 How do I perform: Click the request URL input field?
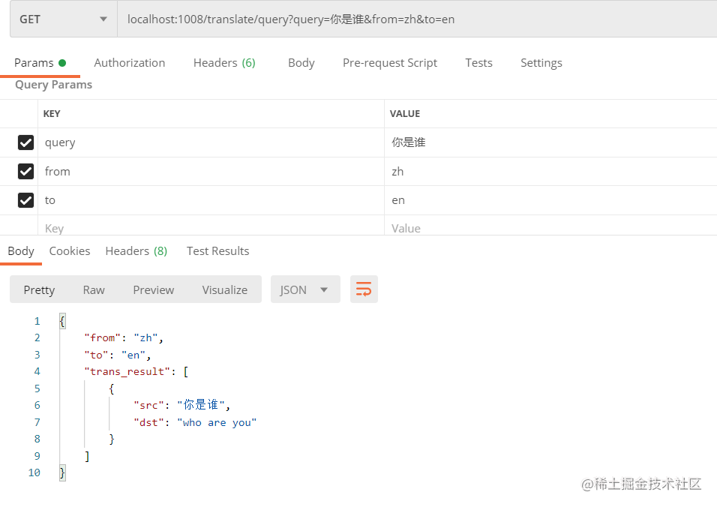(417, 19)
